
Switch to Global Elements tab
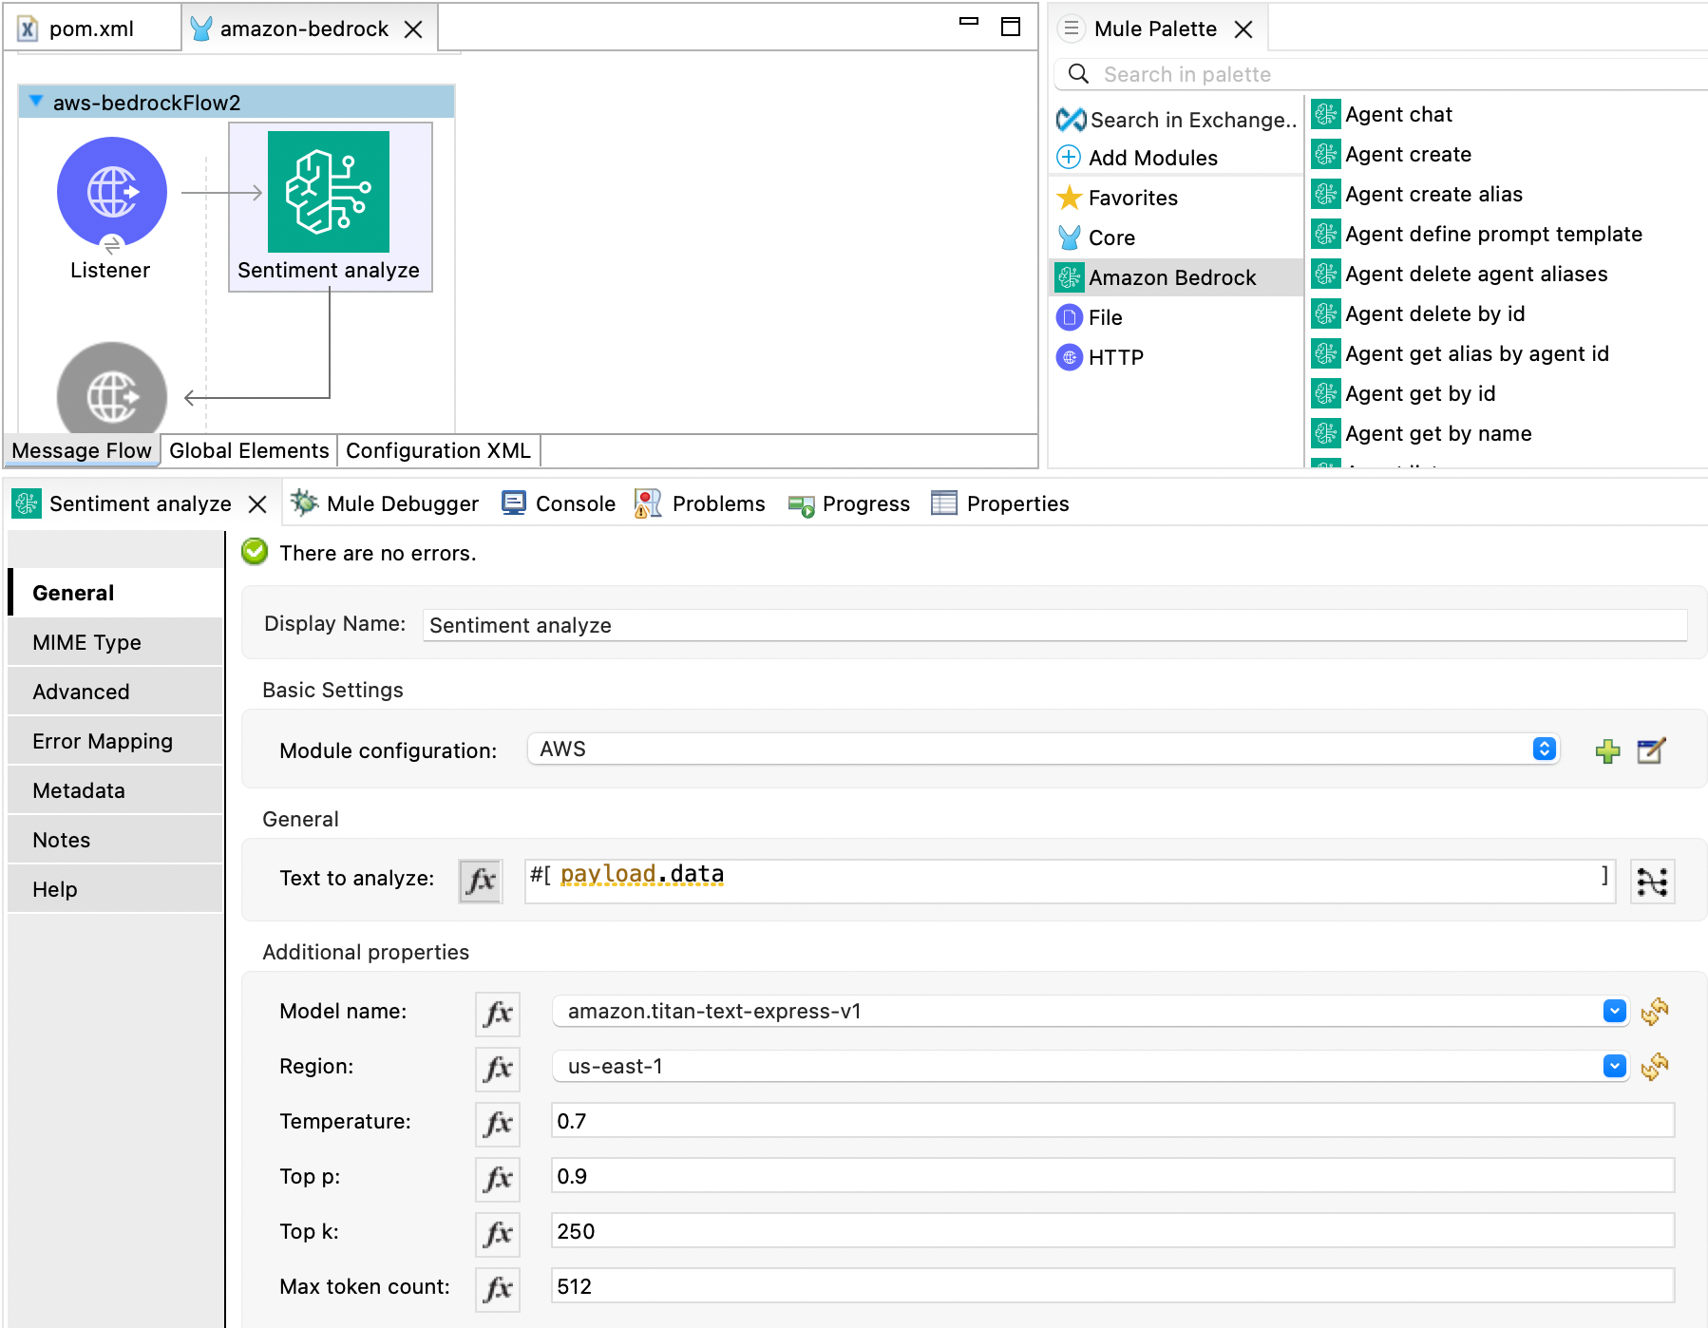point(249,450)
